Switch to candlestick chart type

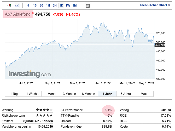(9, 5)
